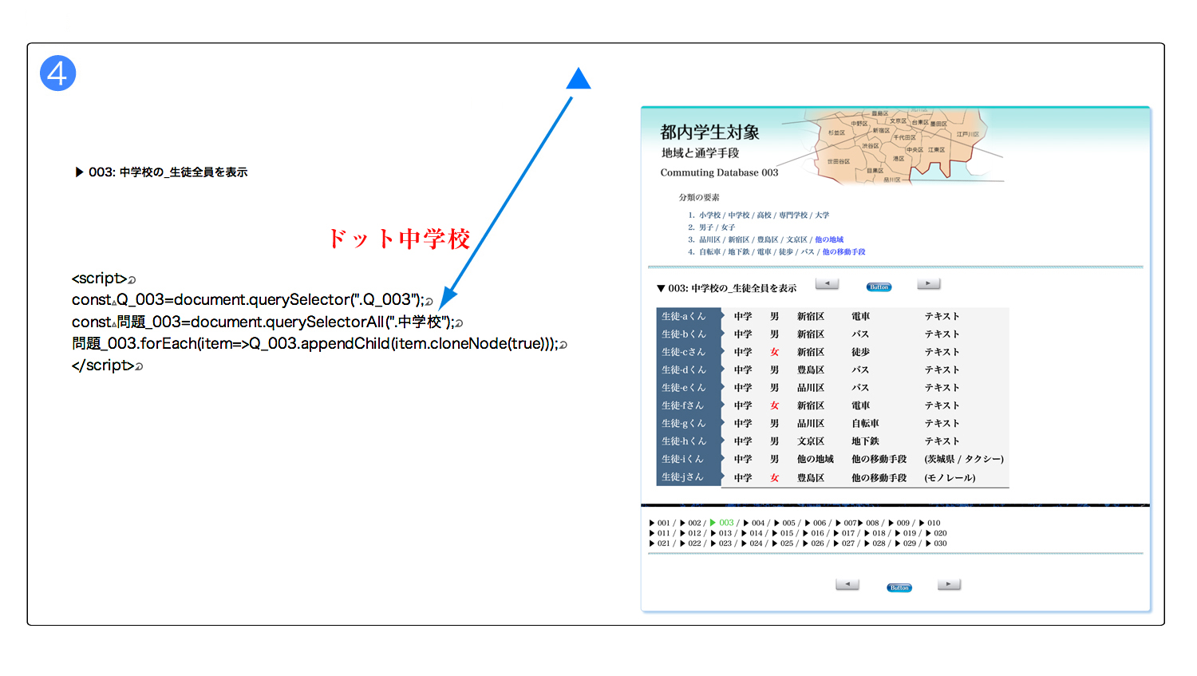Screen dimensions: 1197x676
Task: Select the 生徒-cさん row header
Action: click(x=689, y=352)
